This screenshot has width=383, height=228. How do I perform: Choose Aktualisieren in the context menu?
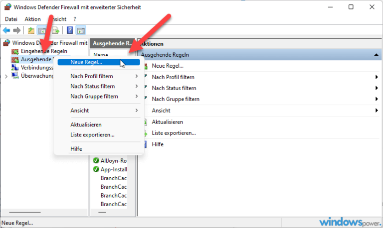point(99,125)
